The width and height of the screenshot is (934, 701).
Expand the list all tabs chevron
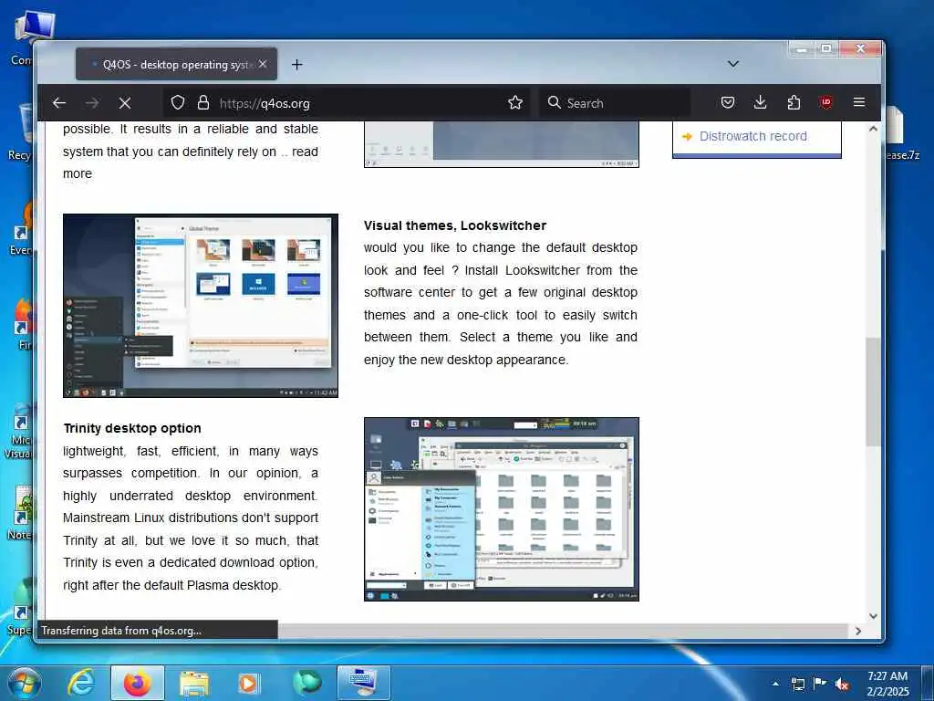coord(733,64)
